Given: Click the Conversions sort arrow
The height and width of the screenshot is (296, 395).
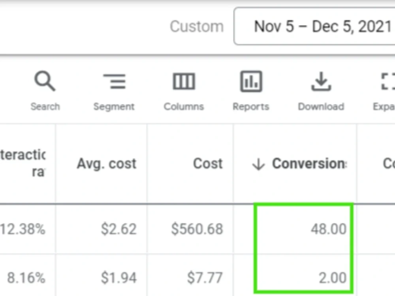Looking at the screenshot, I should click(258, 164).
